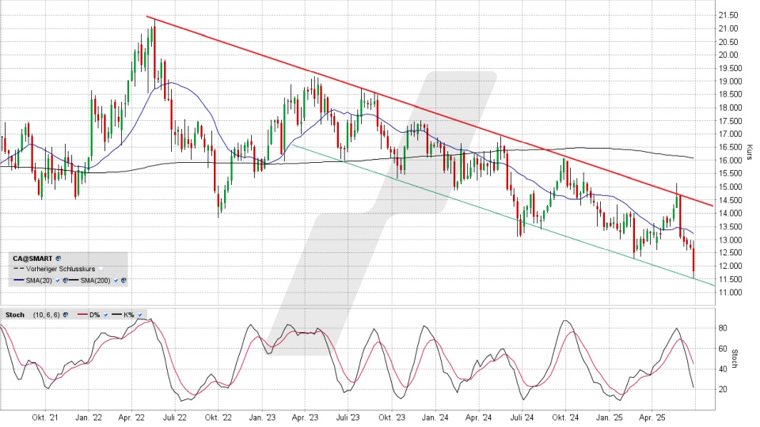Click the 19.000 price axis value
The image size is (760, 427).
[x=730, y=81]
